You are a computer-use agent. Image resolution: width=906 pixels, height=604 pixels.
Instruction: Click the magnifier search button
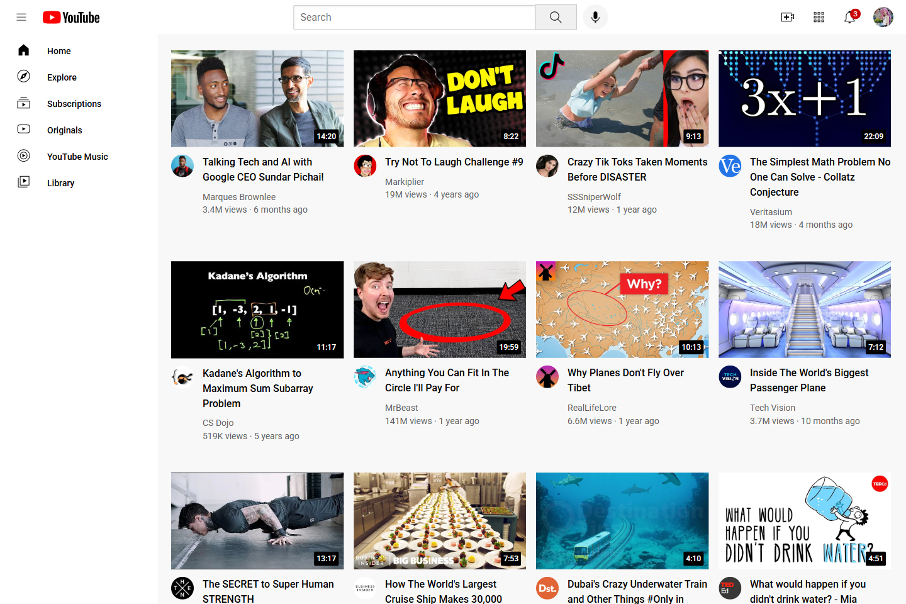pyautogui.click(x=556, y=18)
